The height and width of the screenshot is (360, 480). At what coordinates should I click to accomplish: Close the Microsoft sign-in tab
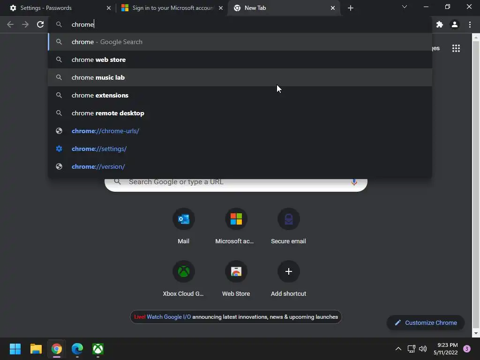(x=221, y=8)
